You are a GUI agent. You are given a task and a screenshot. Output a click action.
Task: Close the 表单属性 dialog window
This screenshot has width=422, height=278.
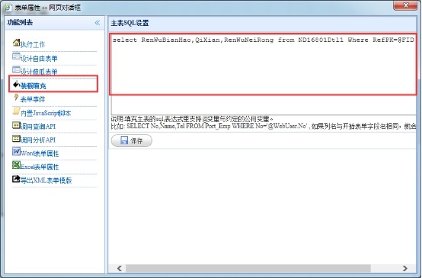tap(405, 5)
